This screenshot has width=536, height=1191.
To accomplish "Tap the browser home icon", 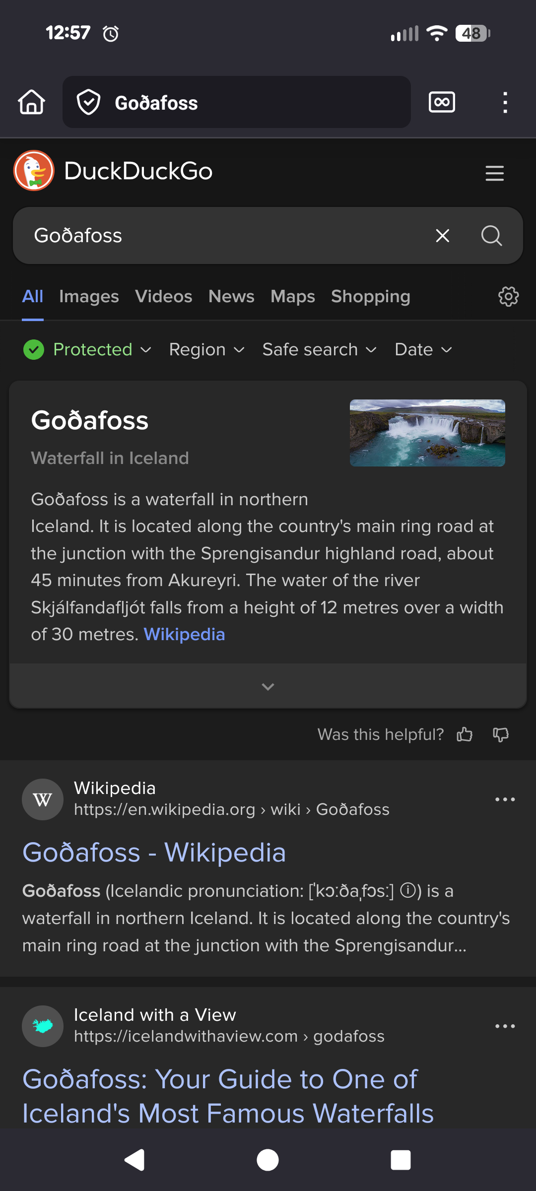I will [x=32, y=102].
